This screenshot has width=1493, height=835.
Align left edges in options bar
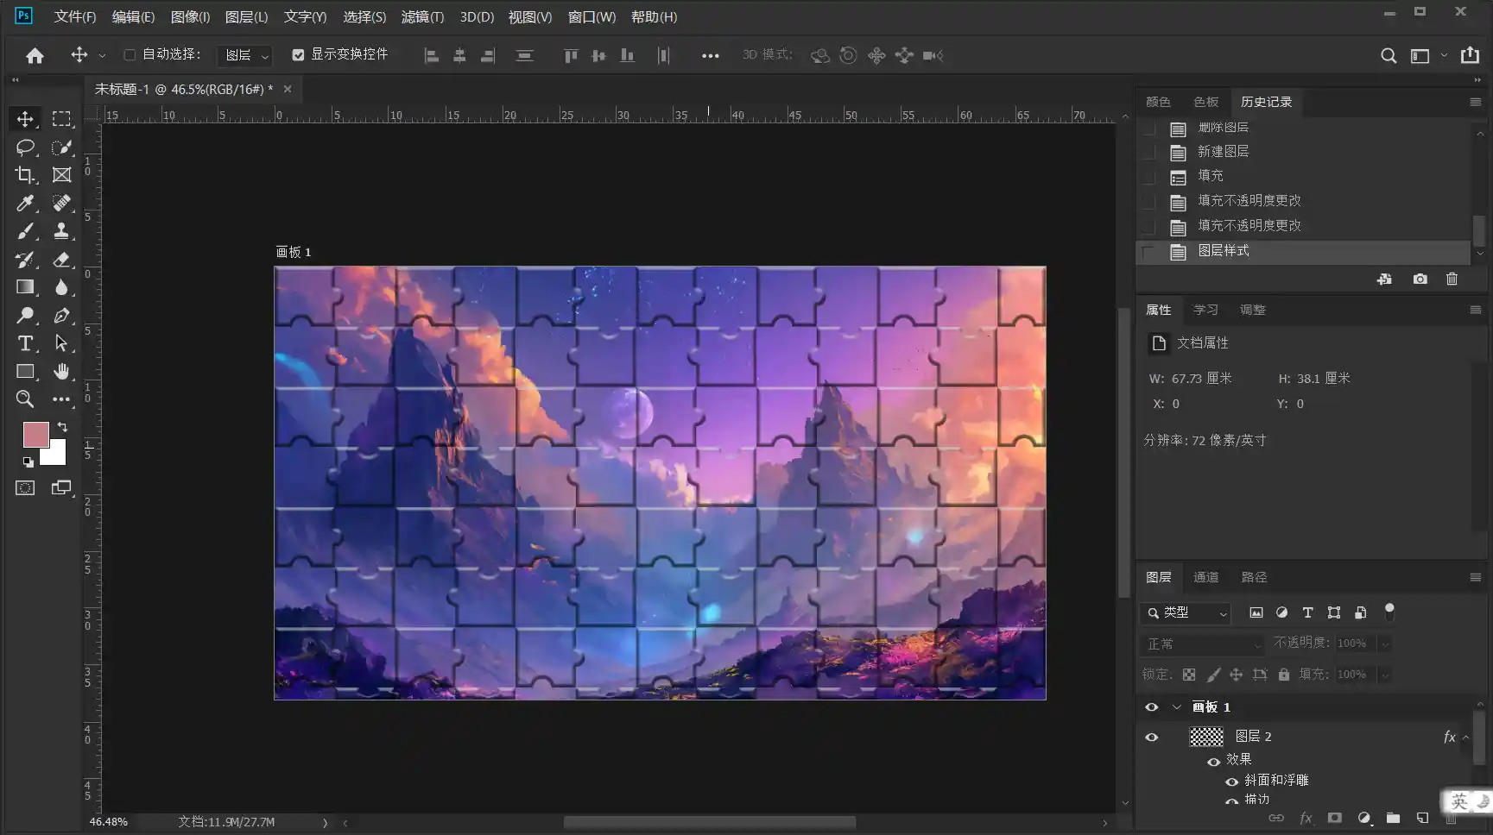tap(432, 56)
